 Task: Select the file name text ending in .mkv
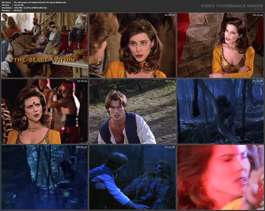pos(40,3)
